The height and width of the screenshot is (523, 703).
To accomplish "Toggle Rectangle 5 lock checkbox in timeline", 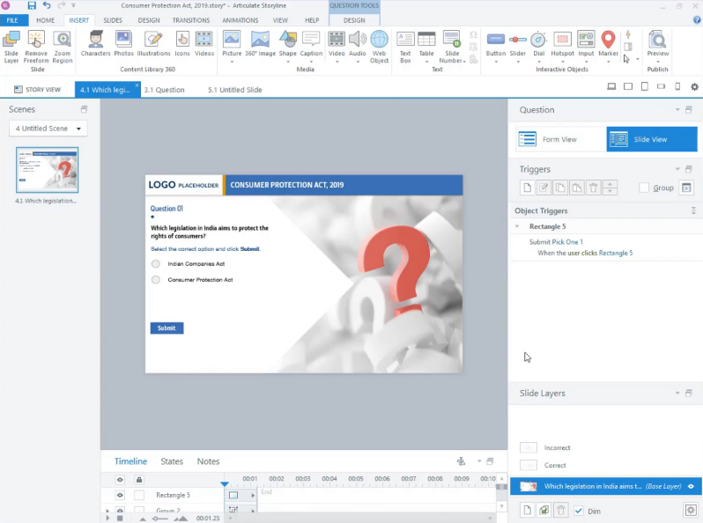I will [139, 495].
